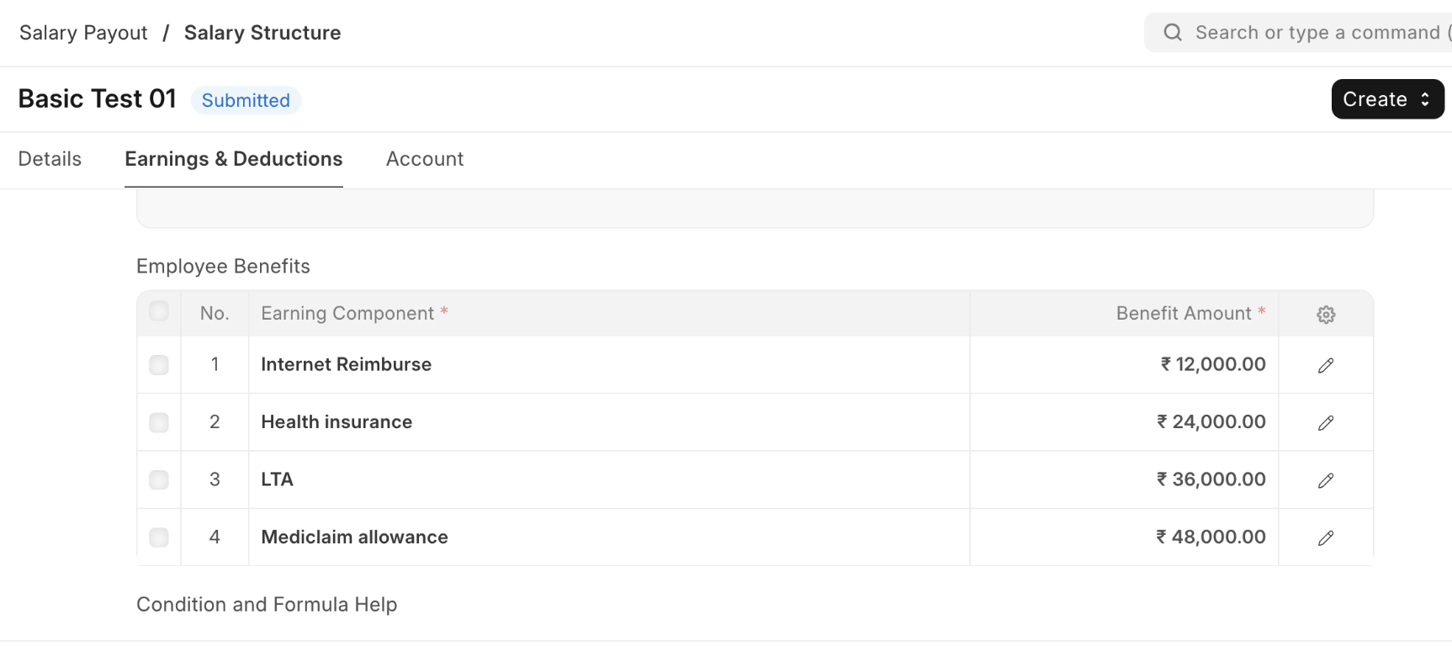Open the Salary Structure breadcrumb link

(262, 33)
